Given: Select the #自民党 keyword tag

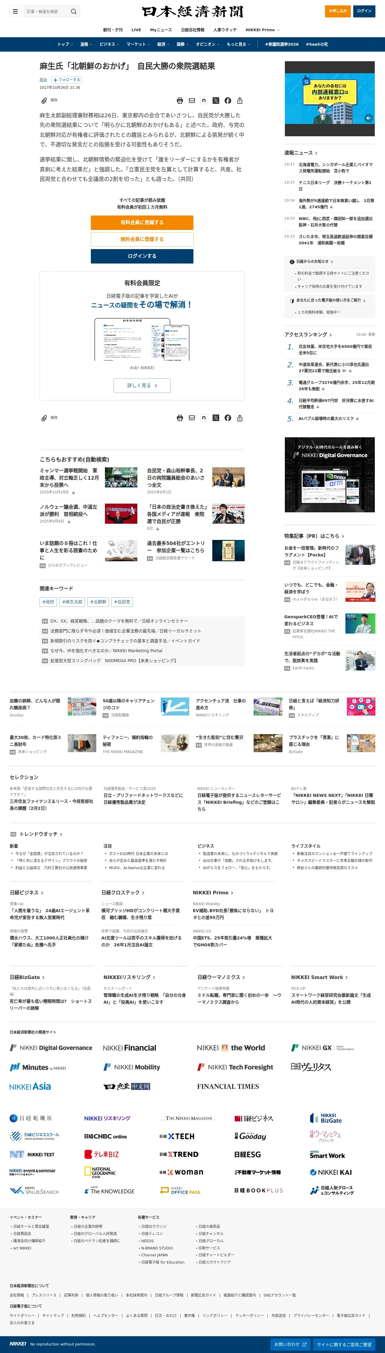Looking at the screenshot, I should tap(122, 602).
